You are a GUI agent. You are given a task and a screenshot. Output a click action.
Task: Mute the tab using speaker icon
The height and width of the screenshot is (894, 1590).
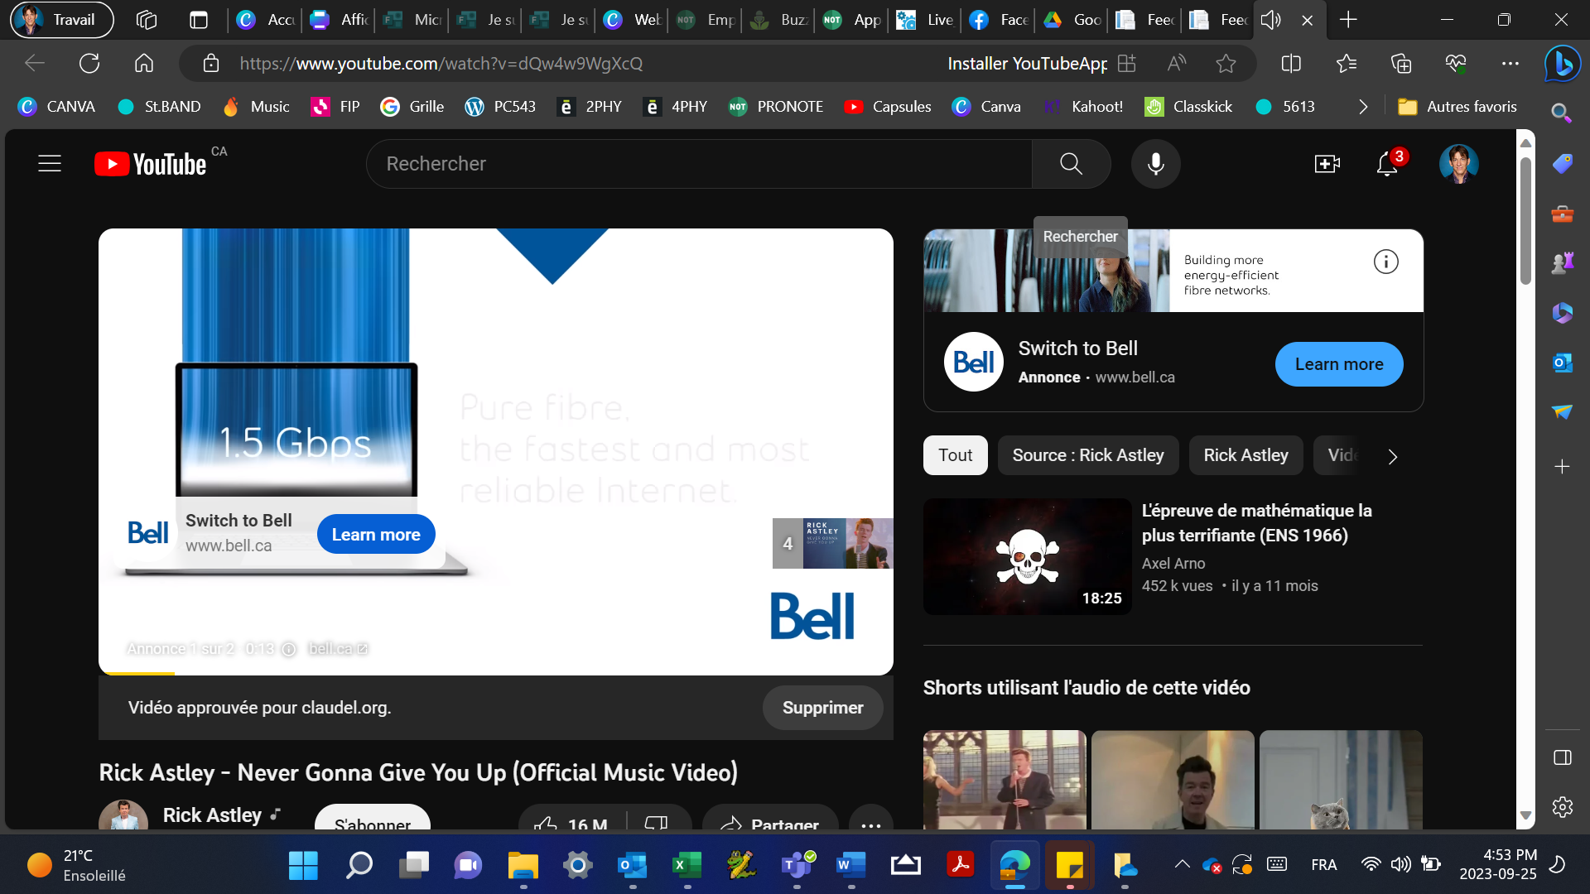point(1271,20)
